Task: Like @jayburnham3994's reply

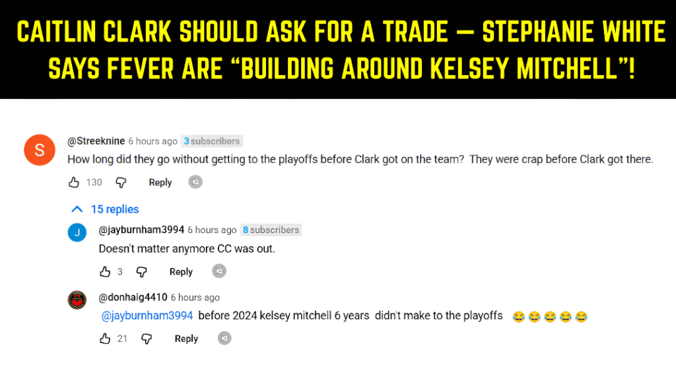Action: (x=105, y=271)
